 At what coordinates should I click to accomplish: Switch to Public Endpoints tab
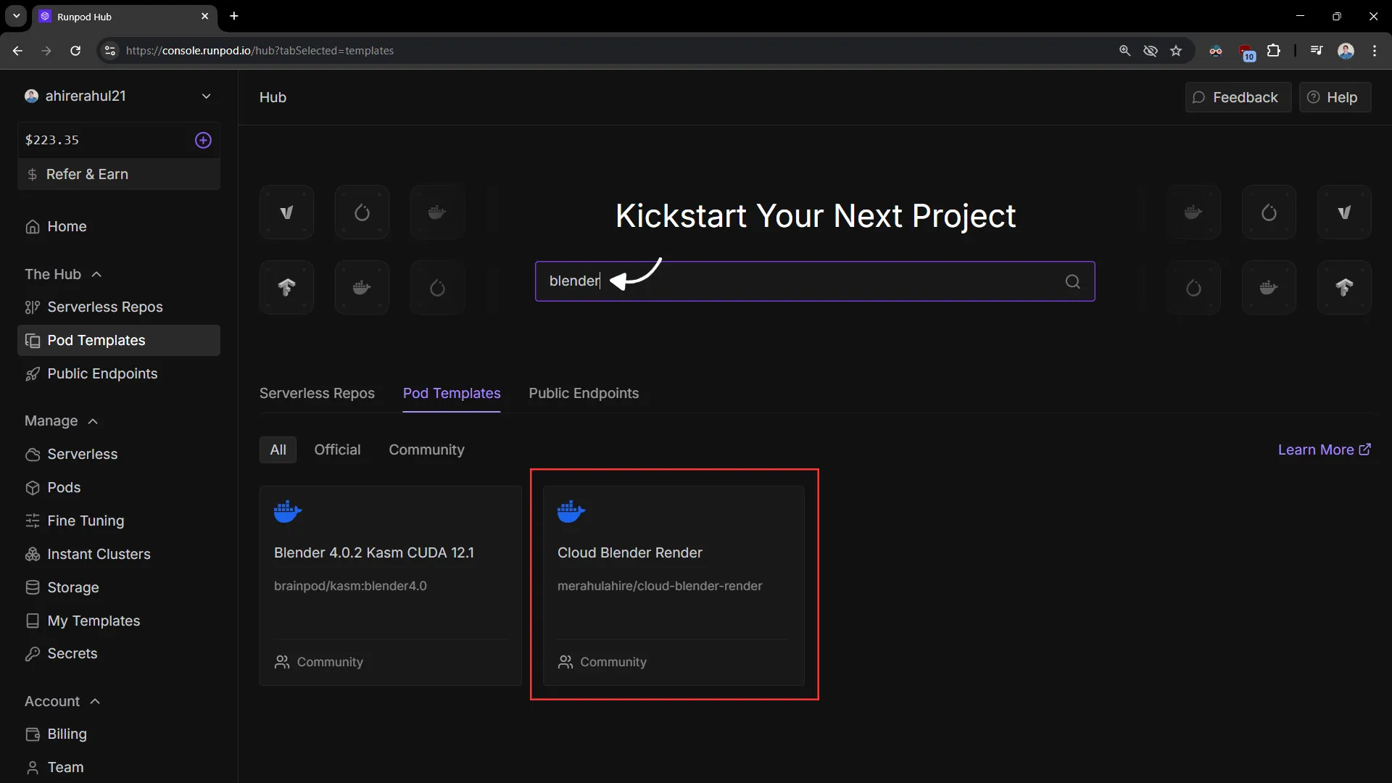pos(584,393)
